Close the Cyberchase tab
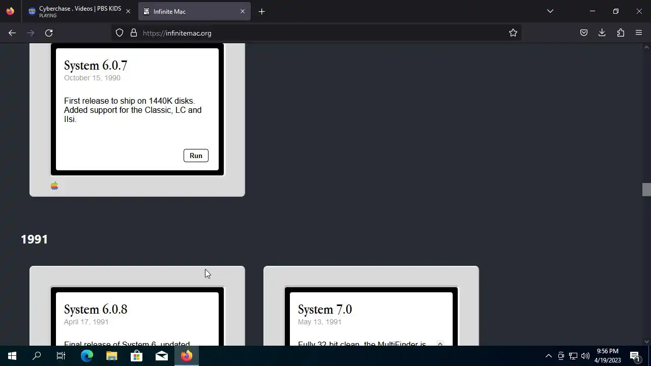The width and height of the screenshot is (651, 366). 128,11
